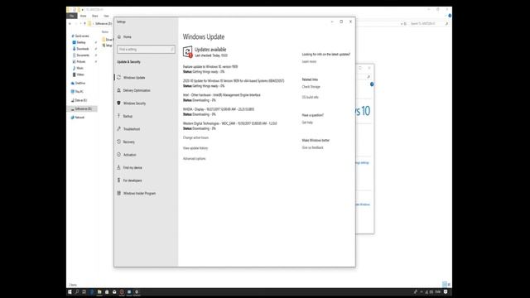530x298 pixels.
Task: Open the File tab in File Explorer
Action: pos(72,16)
